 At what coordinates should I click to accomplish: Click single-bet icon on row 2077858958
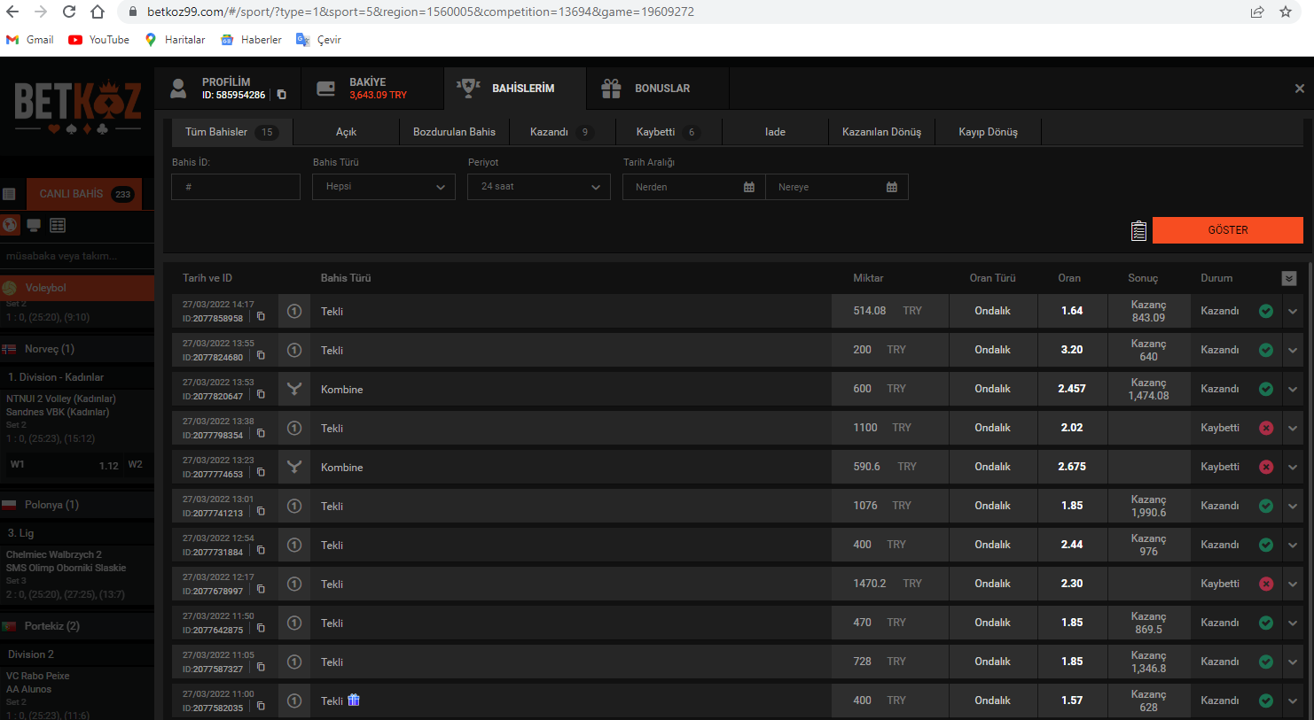(x=294, y=312)
